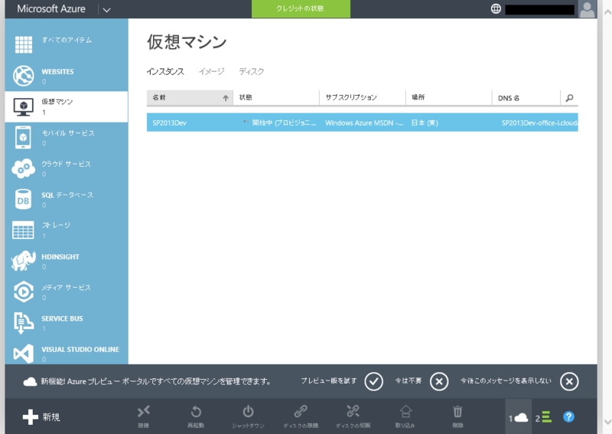Click the シャットダウン power icon
Image resolution: width=612 pixels, height=434 pixels.
248,411
